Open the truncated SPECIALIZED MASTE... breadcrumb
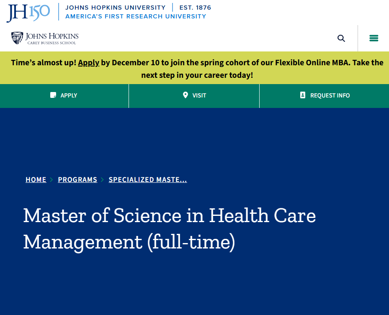The width and height of the screenshot is (389, 315). [148, 180]
